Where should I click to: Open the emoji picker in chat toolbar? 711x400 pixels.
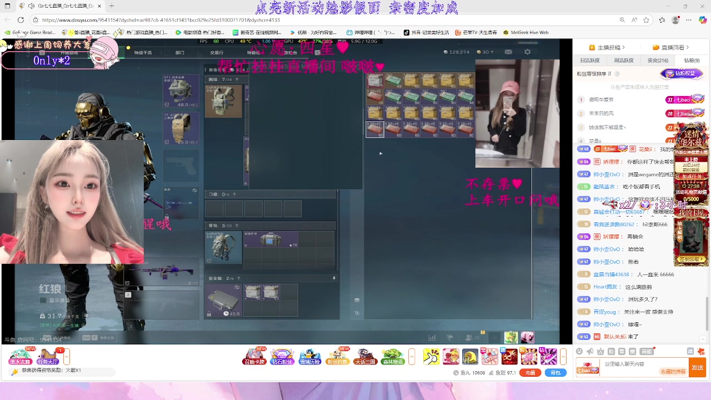pos(579,351)
